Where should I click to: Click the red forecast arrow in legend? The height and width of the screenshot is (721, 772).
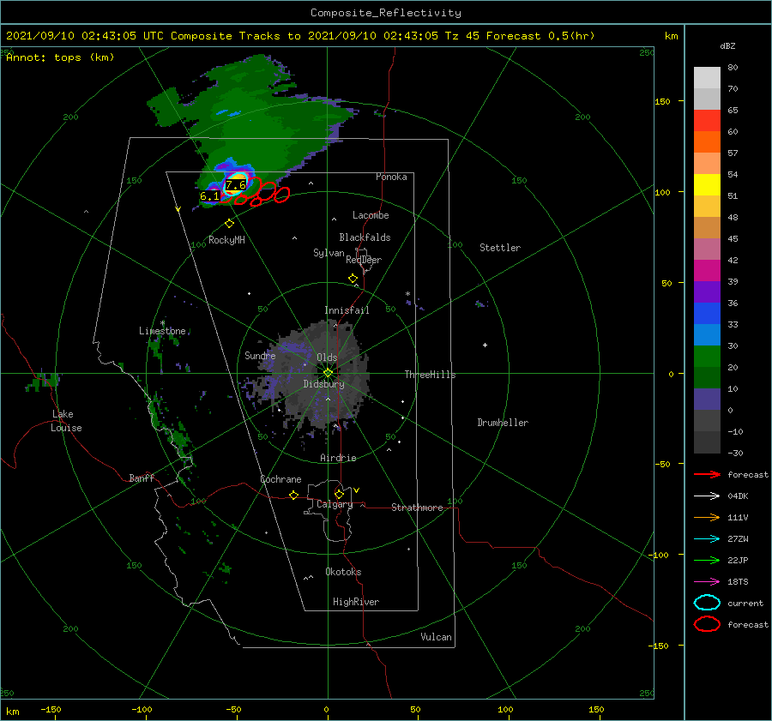tap(707, 474)
